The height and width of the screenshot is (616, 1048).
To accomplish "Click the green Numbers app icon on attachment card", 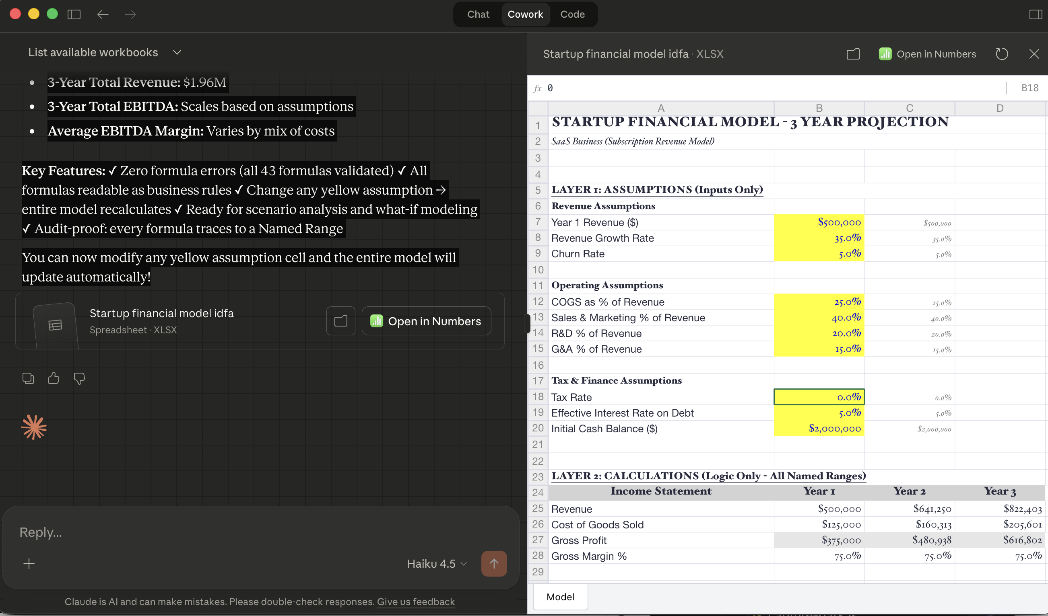I will [376, 321].
